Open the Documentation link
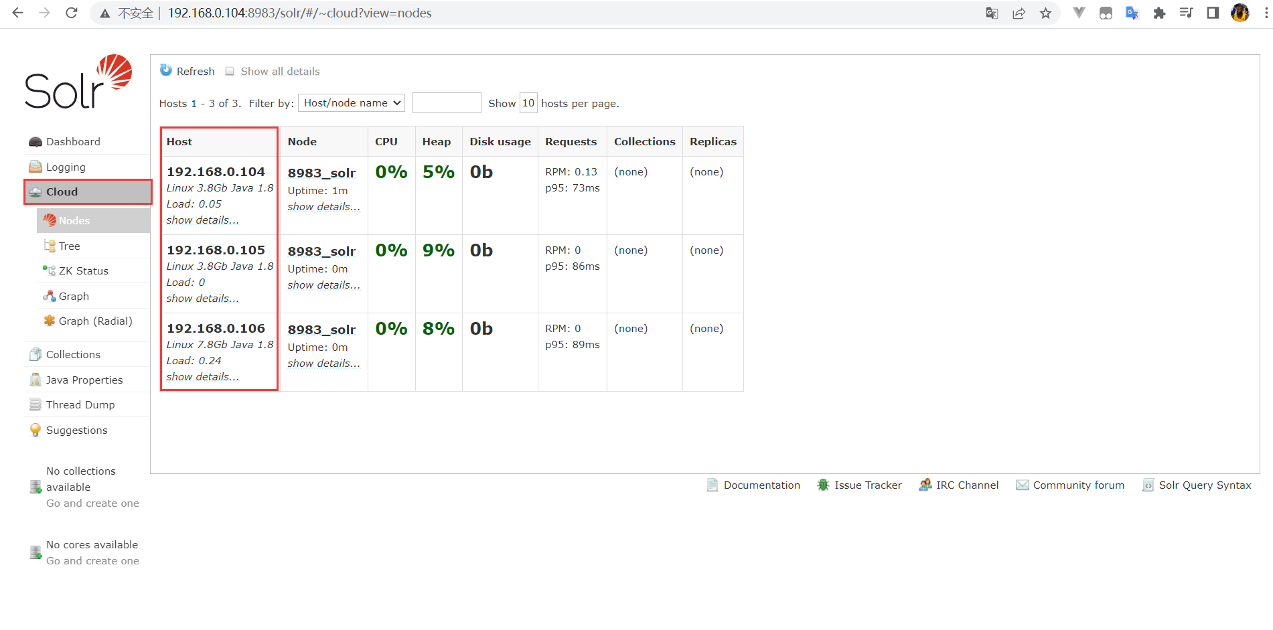Viewport: 1273px width, 630px height. click(x=761, y=485)
